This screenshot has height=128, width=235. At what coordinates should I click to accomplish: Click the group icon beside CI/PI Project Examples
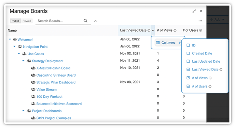33,118
